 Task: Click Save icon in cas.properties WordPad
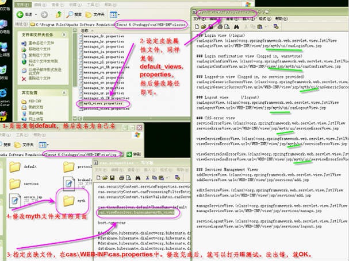pos(112,178)
